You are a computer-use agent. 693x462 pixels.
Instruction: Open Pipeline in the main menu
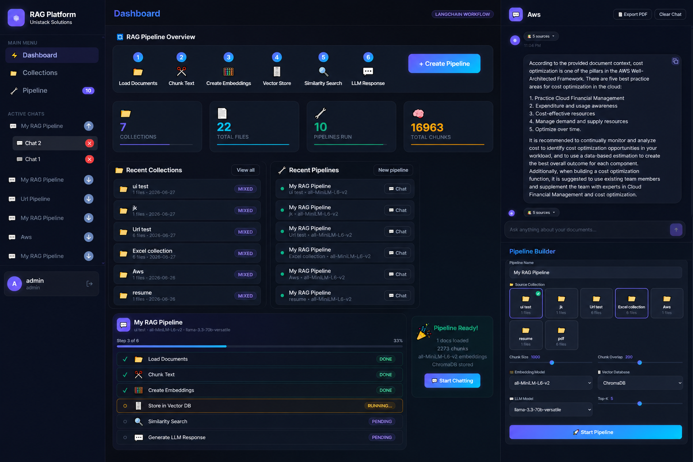click(x=52, y=90)
